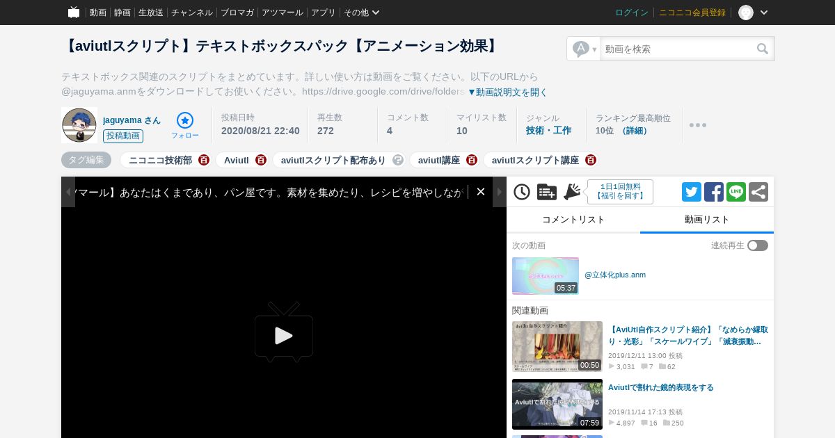Click the jaguyama profile avatar
Image resolution: width=835 pixels, height=438 pixels.
pyautogui.click(x=79, y=125)
